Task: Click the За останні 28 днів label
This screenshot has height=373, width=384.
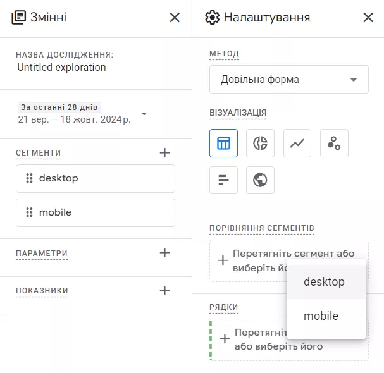Action: point(59,107)
